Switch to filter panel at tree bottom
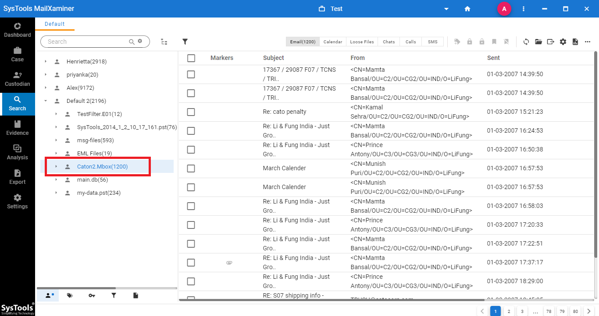 (x=114, y=295)
